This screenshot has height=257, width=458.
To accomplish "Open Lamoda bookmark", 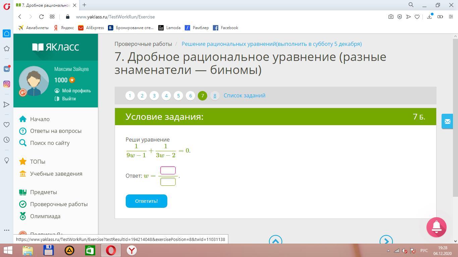I will (169, 28).
